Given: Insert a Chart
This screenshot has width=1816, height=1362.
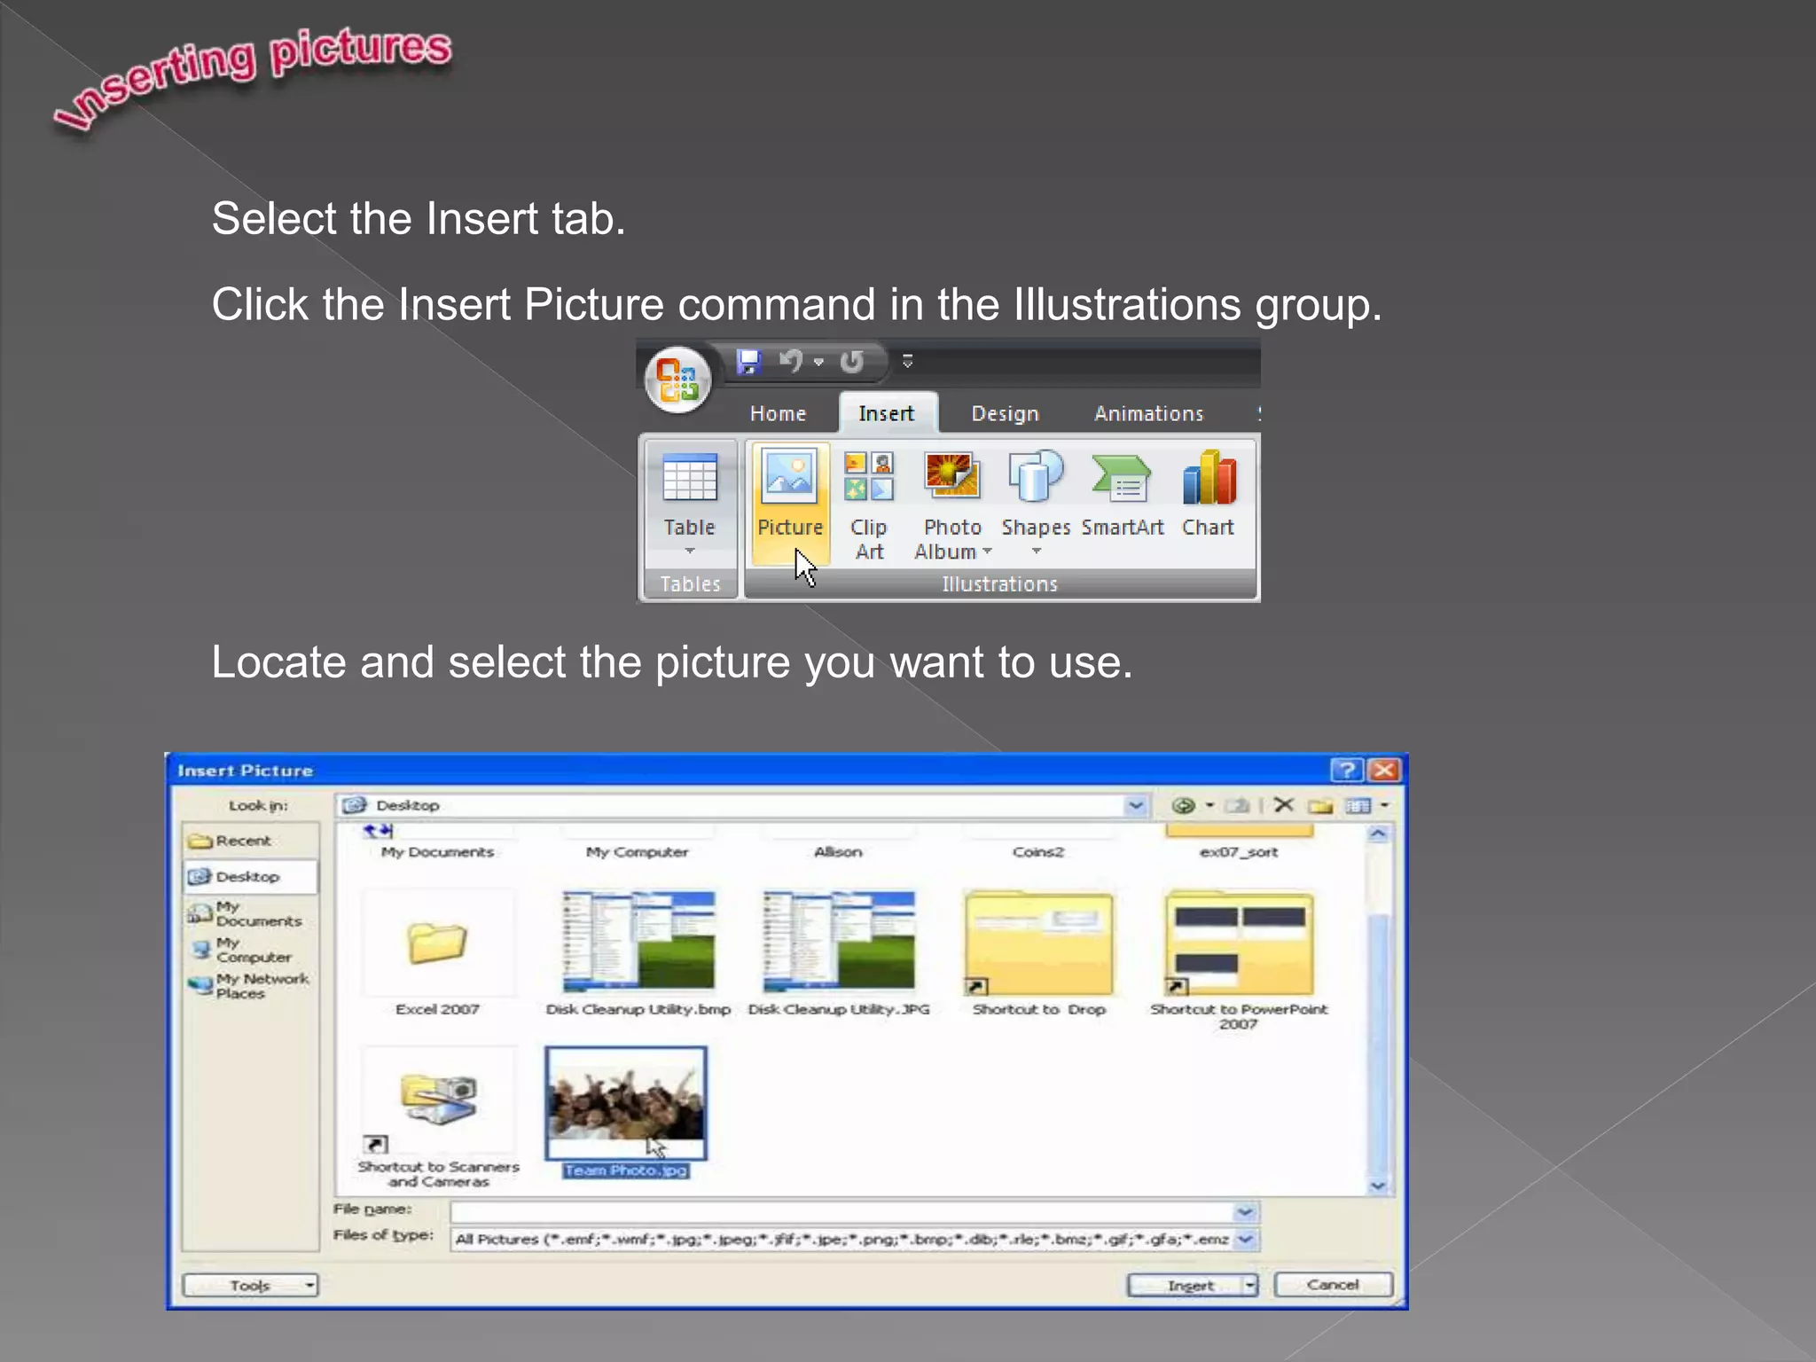Looking at the screenshot, I should [1208, 495].
